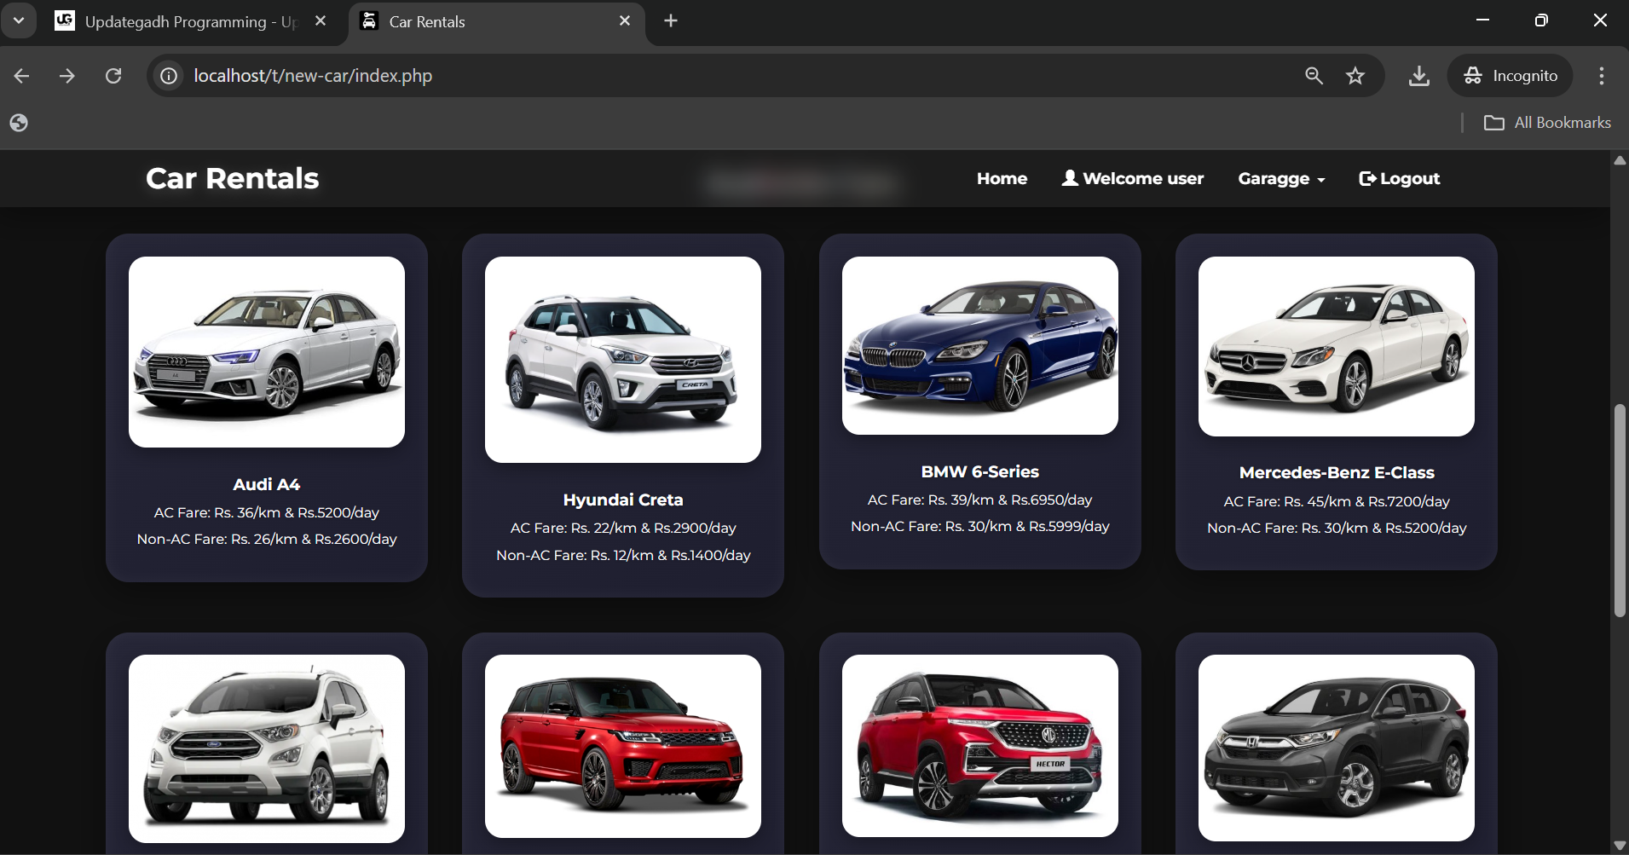Click the page scrollbar thumb

pyautogui.click(x=1620, y=510)
